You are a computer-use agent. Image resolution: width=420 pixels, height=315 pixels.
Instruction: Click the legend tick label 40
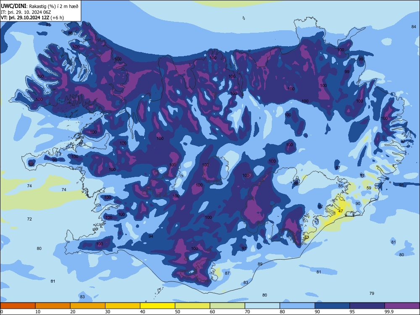142,312
